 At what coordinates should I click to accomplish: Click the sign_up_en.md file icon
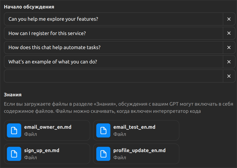[14, 154]
